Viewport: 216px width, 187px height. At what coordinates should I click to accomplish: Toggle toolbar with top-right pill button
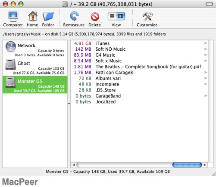coord(209,4)
